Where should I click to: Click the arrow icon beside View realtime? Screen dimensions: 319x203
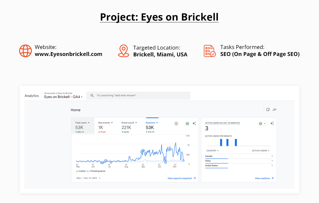272,178
